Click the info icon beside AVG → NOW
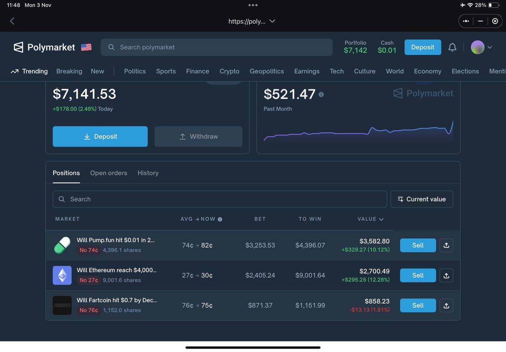Viewport: 506px width, 352px height. coord(220,219)
